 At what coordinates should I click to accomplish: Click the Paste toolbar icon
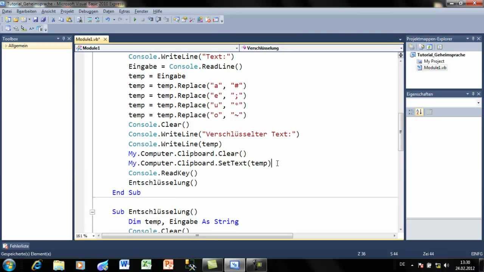click(69, 20)
